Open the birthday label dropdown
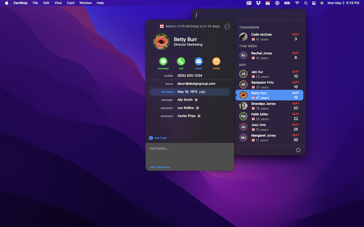 168,92
